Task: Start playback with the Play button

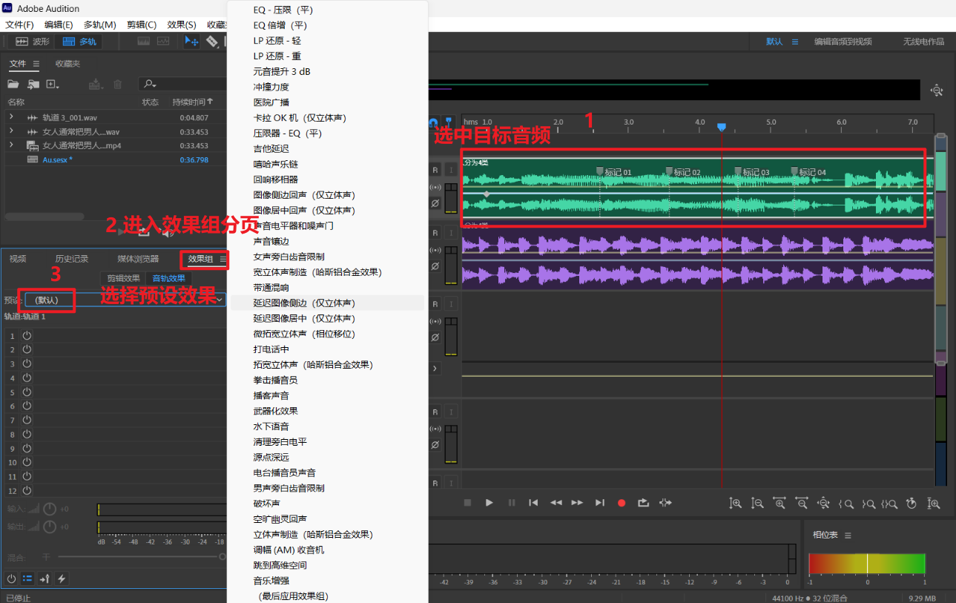Action: (489, 503)
